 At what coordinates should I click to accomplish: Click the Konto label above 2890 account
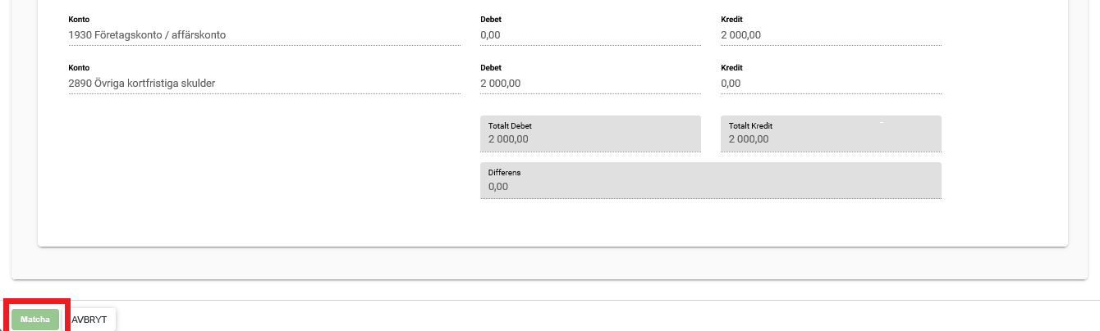(x=79, y=67)
